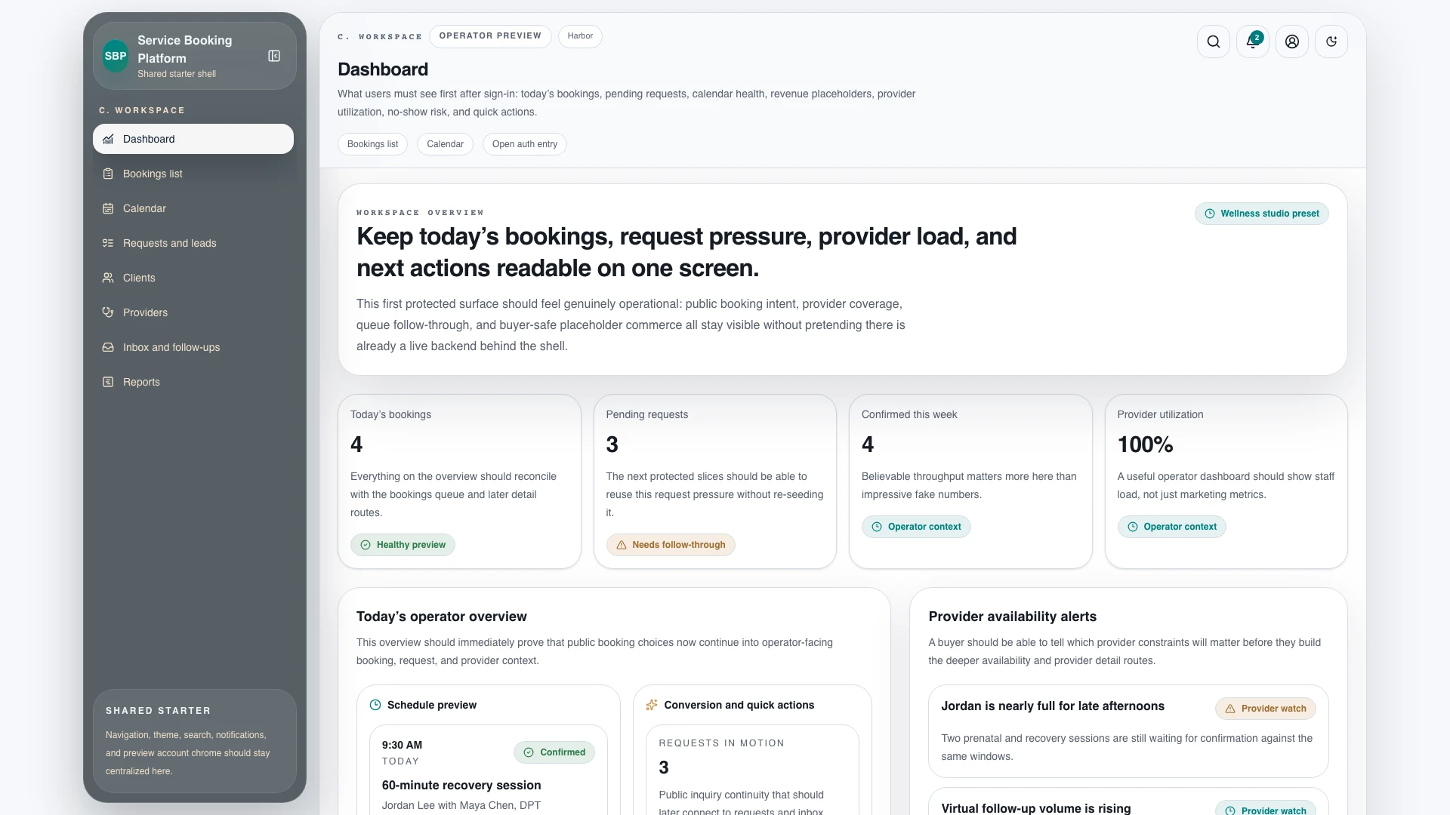Click the Harbor chip
The height and width of the screenshot is (815, 1450).
(580, 36)
